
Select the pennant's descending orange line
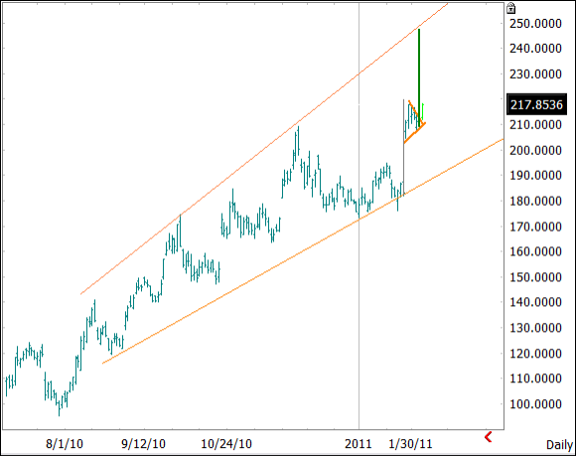[416, 111]
